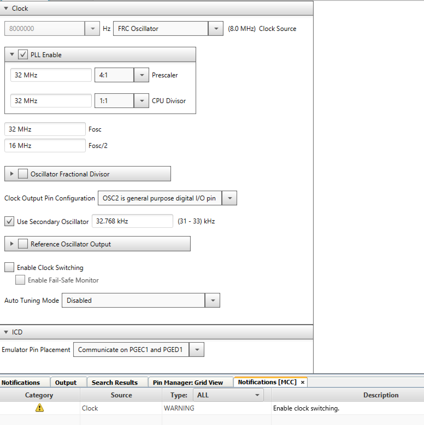The height and width of the screenshot is (425, 424).
Task: Uncheck Use Secondary Oscillator
Action: (9, 221)
